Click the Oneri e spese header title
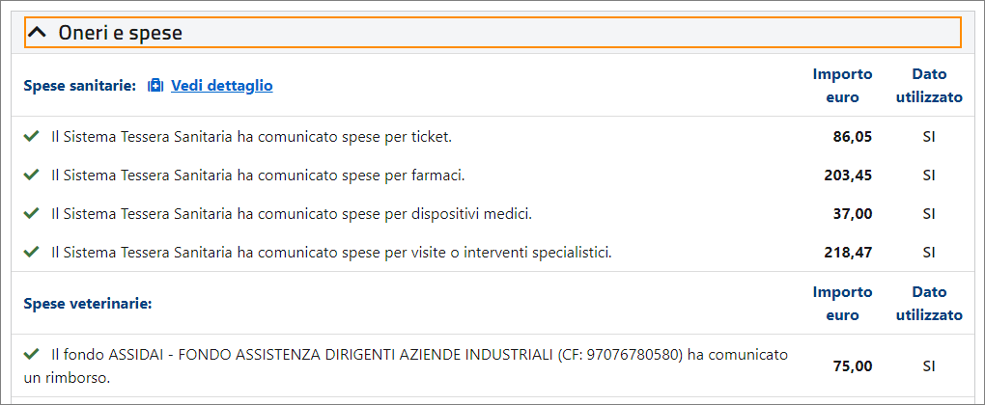 coord(120,33)
